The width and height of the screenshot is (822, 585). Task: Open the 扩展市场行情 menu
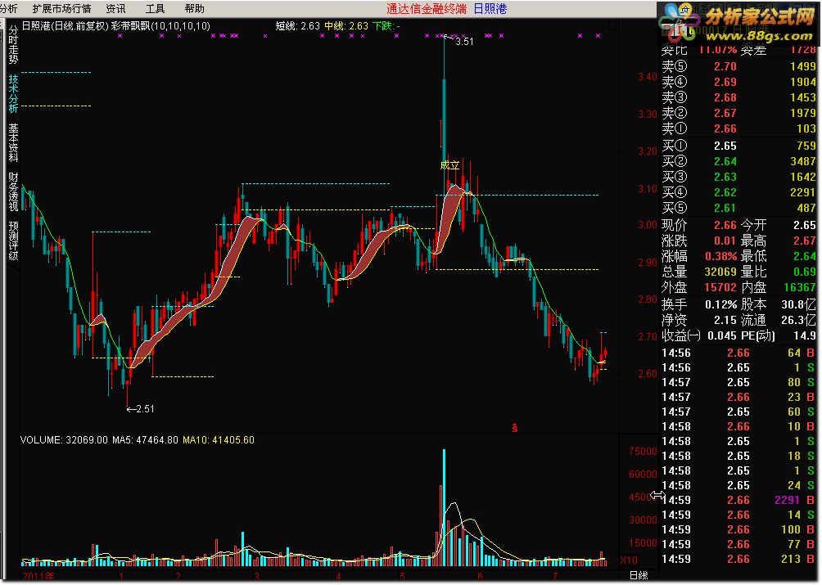(x=61, y=8)
